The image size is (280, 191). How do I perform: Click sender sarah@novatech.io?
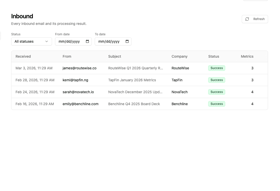click(78, 92)
